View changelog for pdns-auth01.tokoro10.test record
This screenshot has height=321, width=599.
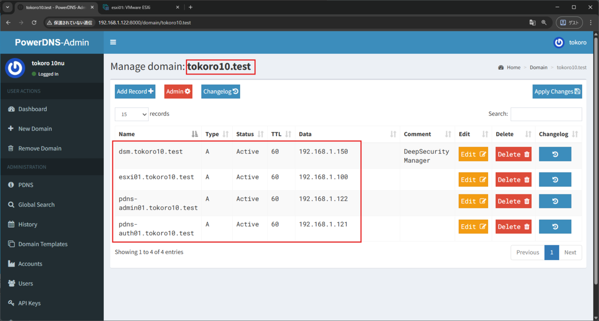click(555, 227)
